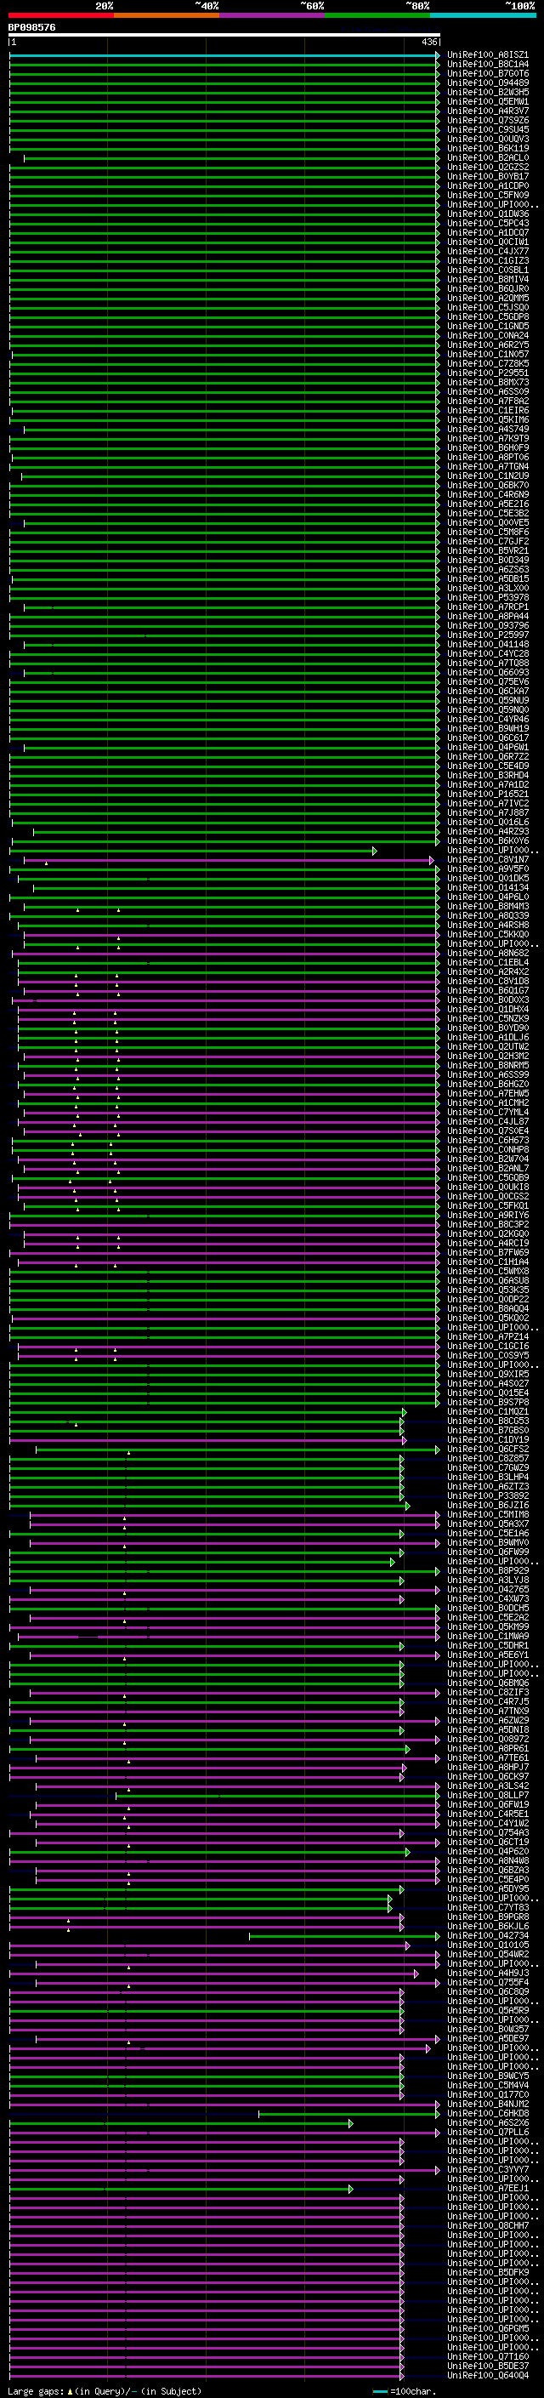This screenshot has width=544, height=2398.
Task: Click hit label UniRef100_B8M4M3
Action: pos(487,906)
